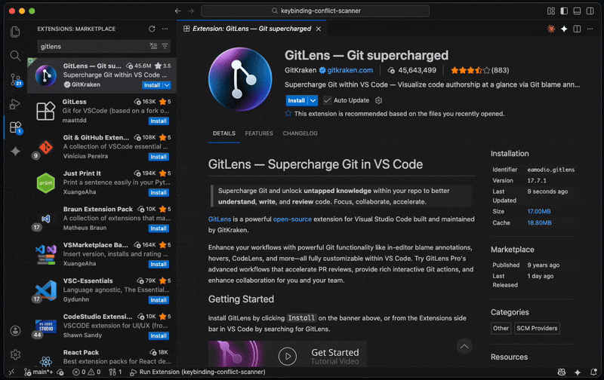Open the Customize Layout button
Screen dimensions: 604x380
coord(551,11)
